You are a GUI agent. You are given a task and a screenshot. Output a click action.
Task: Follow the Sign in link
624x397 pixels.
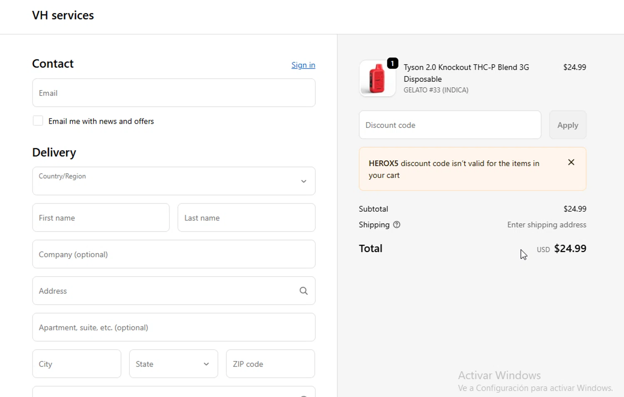coord(303,65)
